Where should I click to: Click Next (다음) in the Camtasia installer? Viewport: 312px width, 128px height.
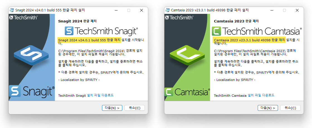pos(268,108)
